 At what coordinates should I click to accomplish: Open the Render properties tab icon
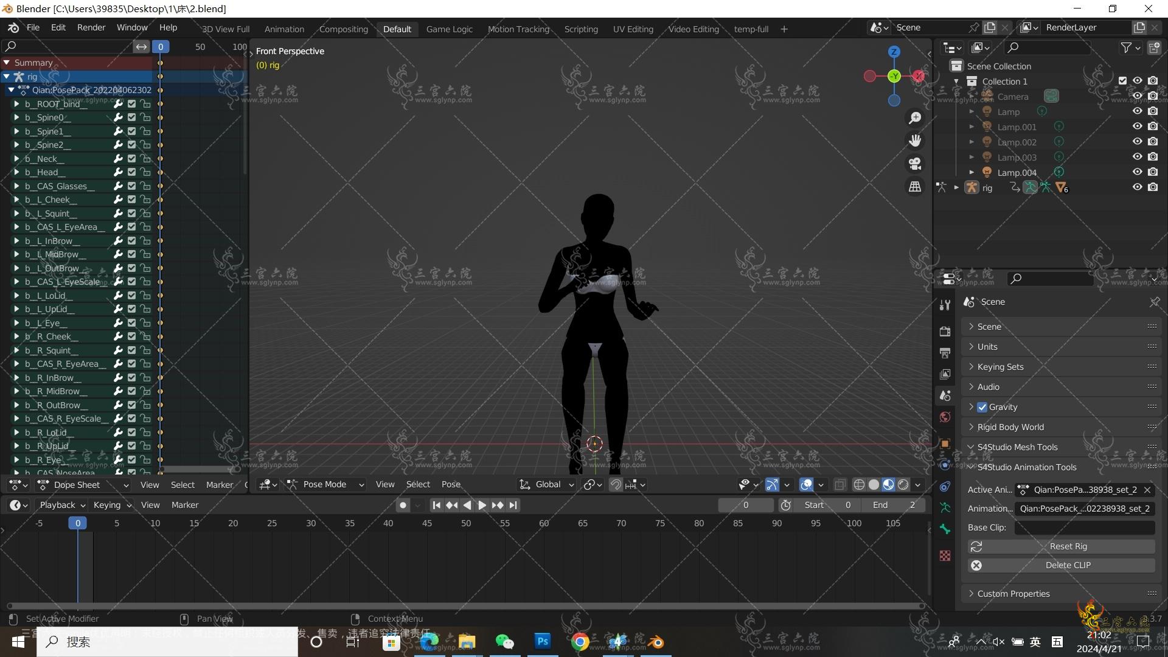coord(945,332)
